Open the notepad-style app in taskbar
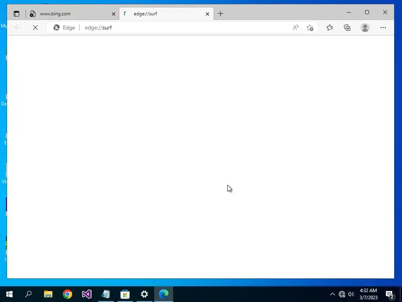402x302 pixels. coord(106,294)
